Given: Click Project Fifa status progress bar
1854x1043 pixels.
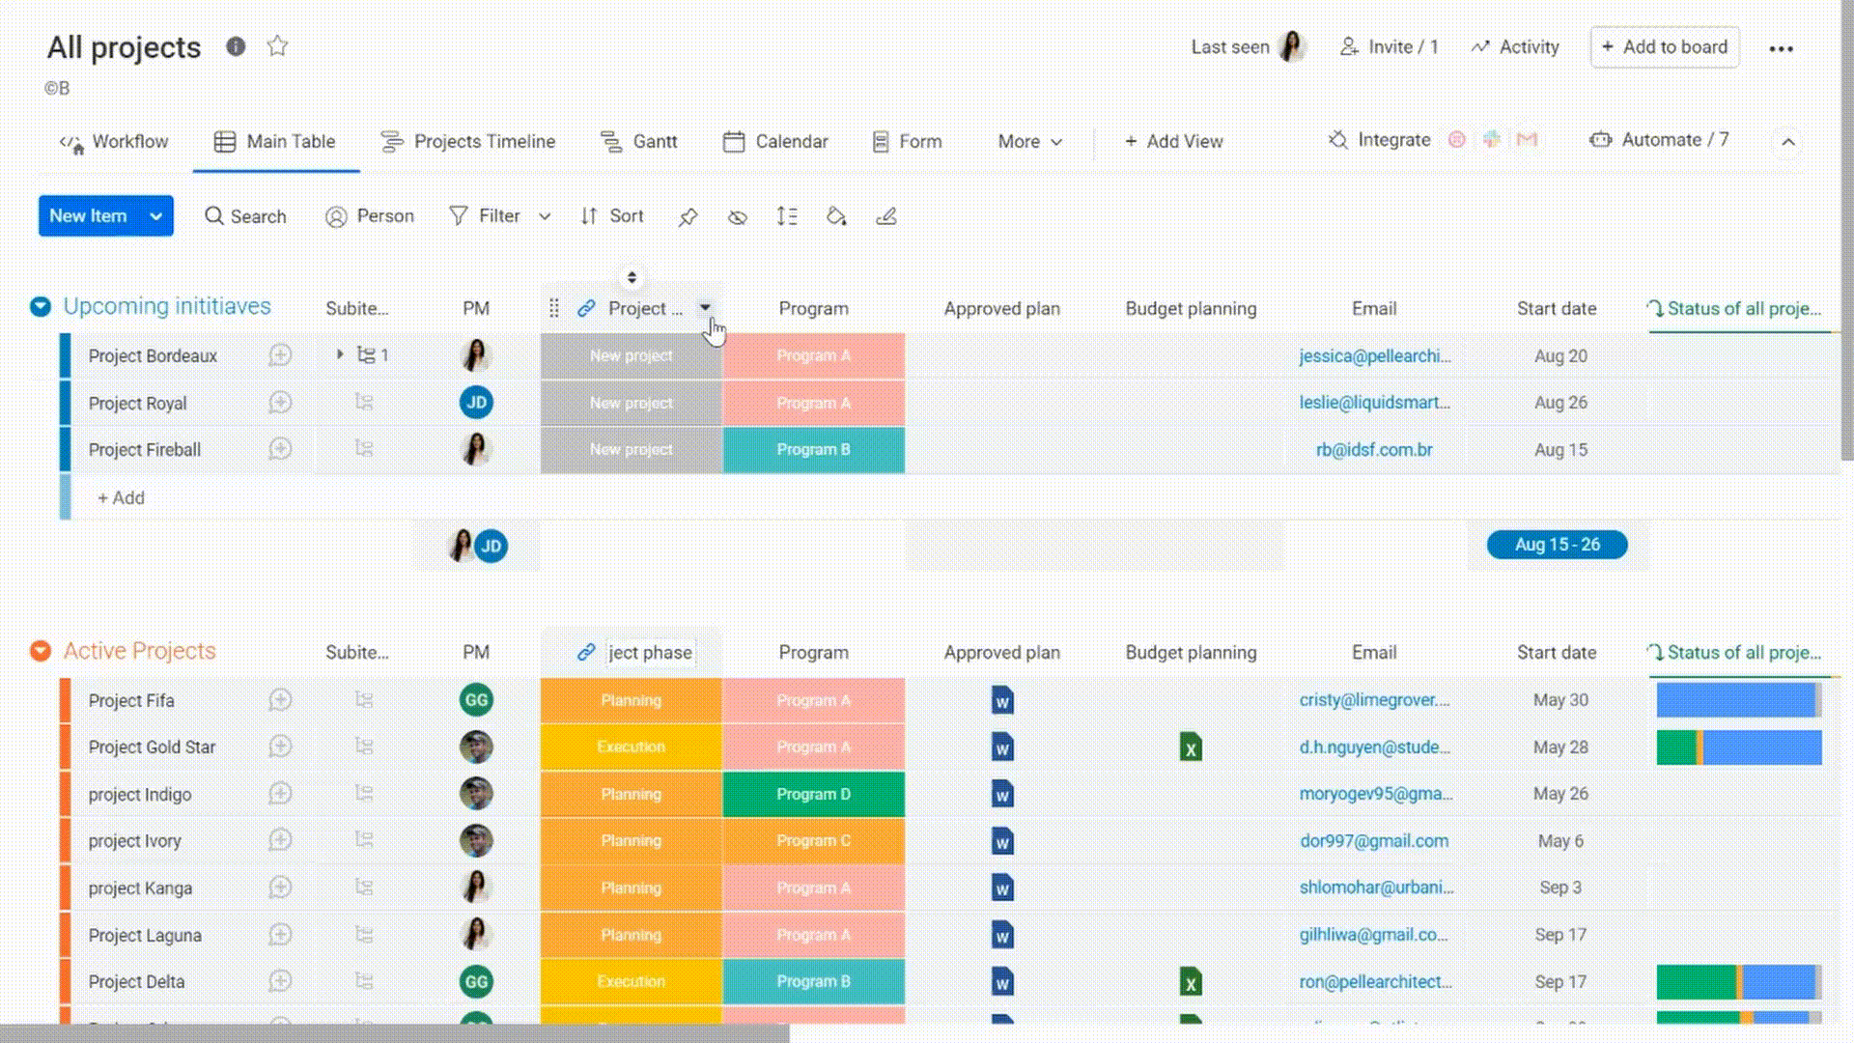Looking at the screenshot, I should [1739, 700].
